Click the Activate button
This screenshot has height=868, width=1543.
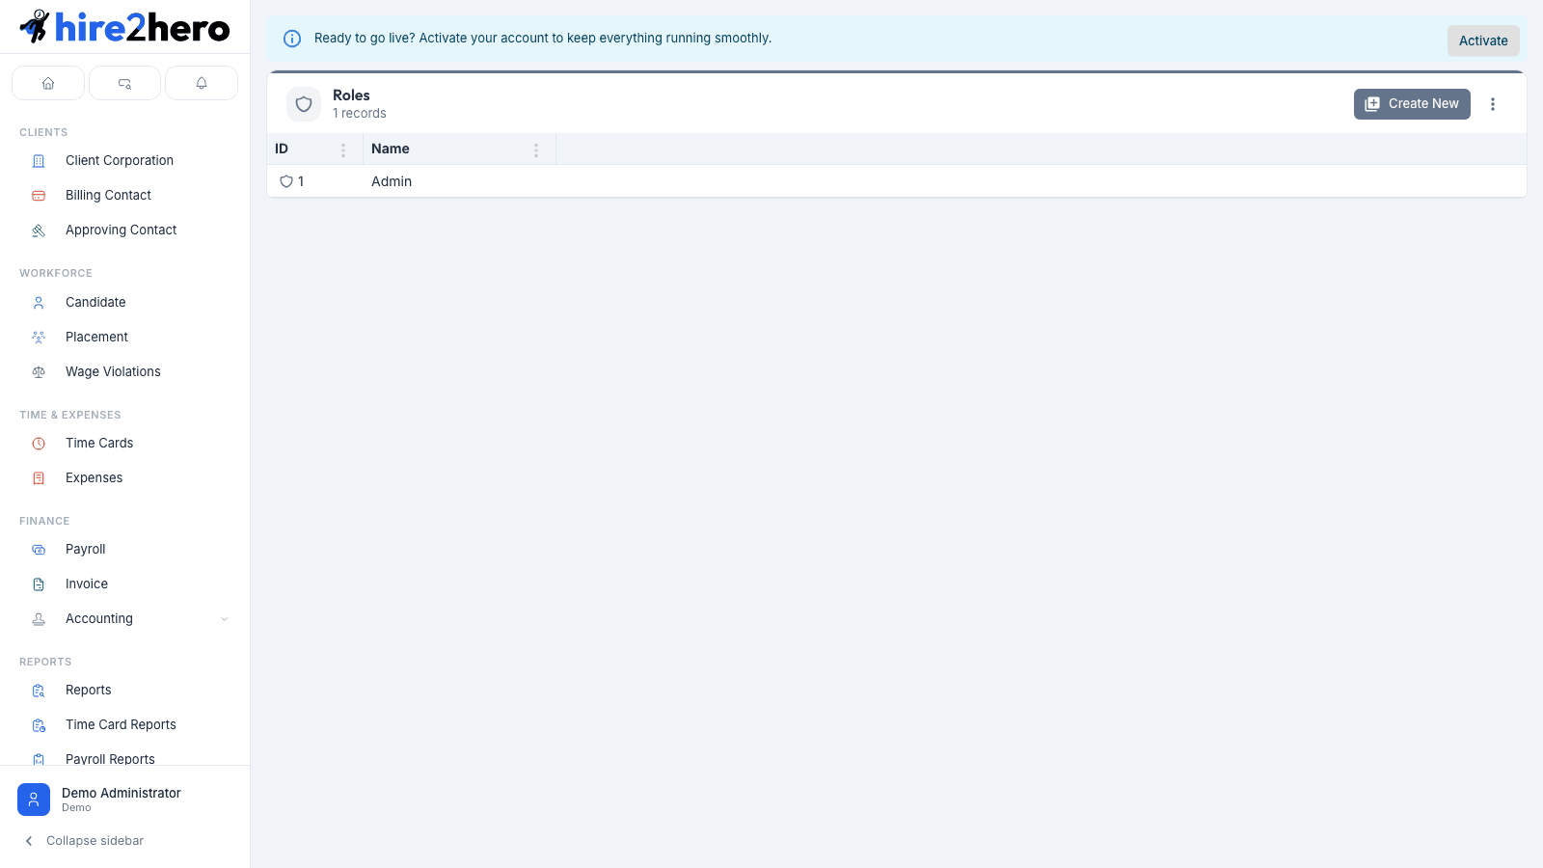pos(1483,41)
